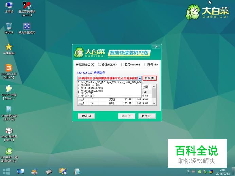Collapse the image path dropdown arrow
The height and width of the screenshot is (176, 235).
click(x=140, y=78)
